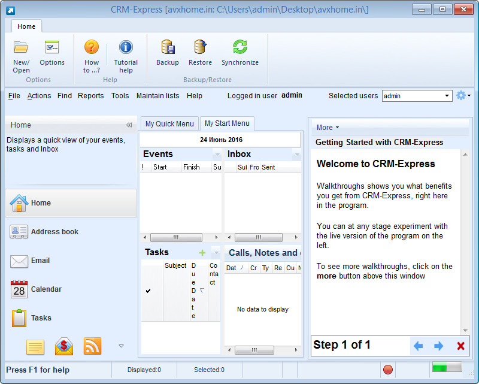
Task: Collapse the Home navigation pane
Action: pyautogui.click(x=129, y=125)
